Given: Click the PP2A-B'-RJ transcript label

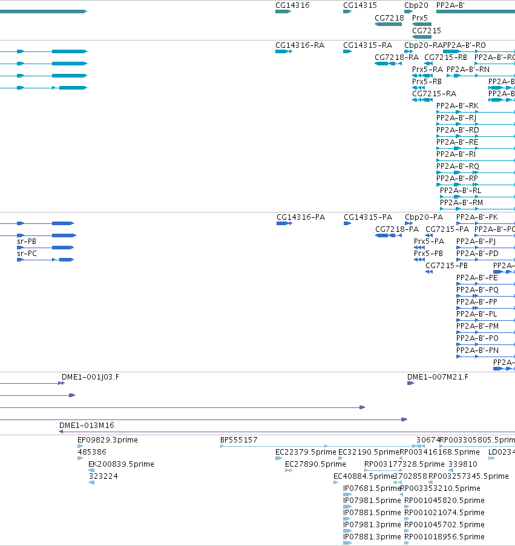Looking at the screenshot, I should [456, 118].
